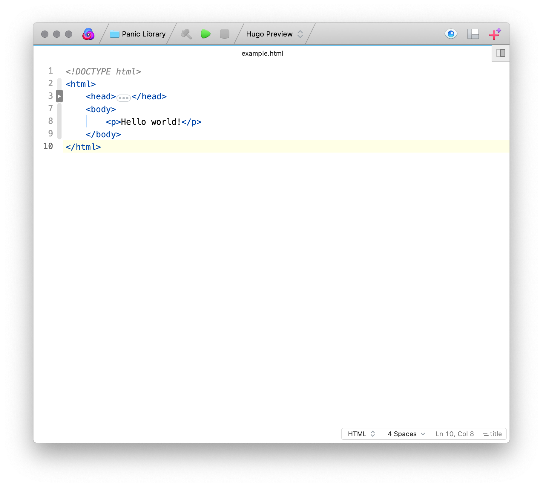The height and width of the screenshot is (487, 543).
Task: Click the Hello world! text
Action: (151, 122)
